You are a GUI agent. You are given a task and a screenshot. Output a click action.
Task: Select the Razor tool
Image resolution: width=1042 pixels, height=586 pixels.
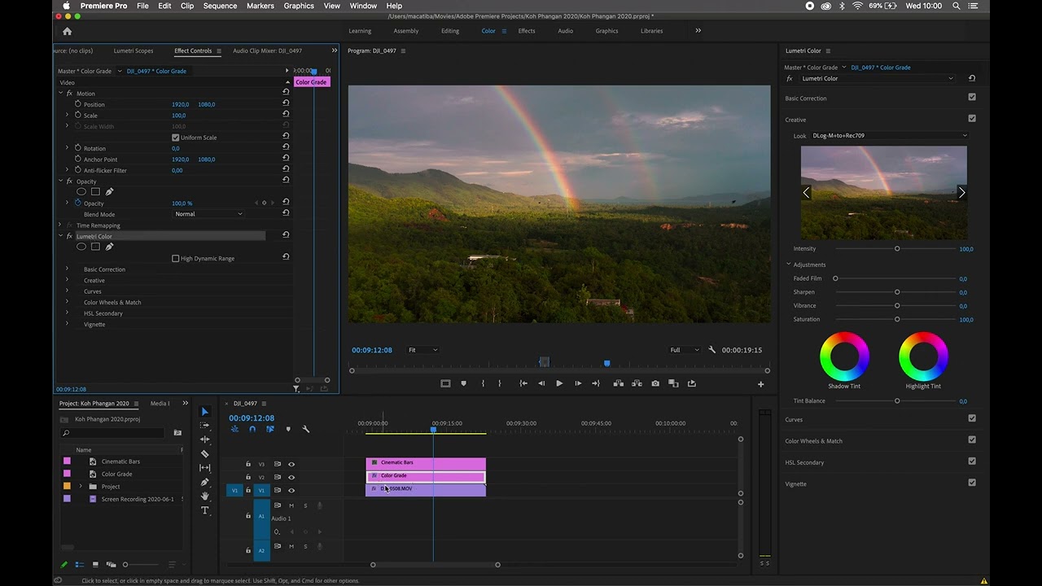click(204, 452)
